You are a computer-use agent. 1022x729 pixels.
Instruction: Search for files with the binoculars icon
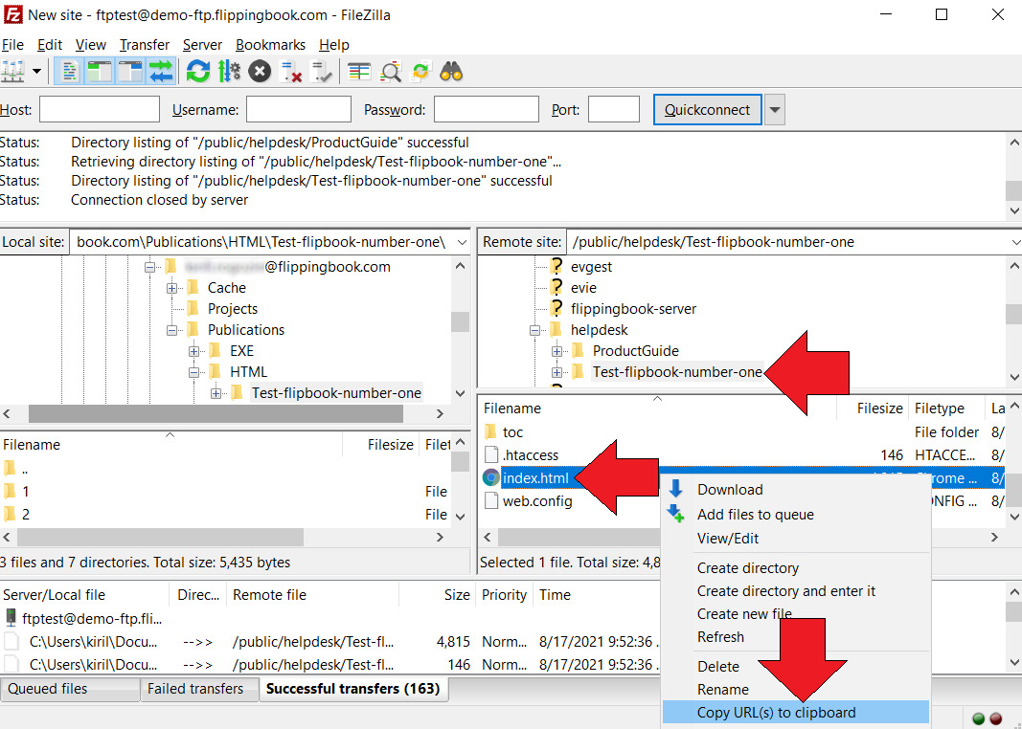(451, 72)
